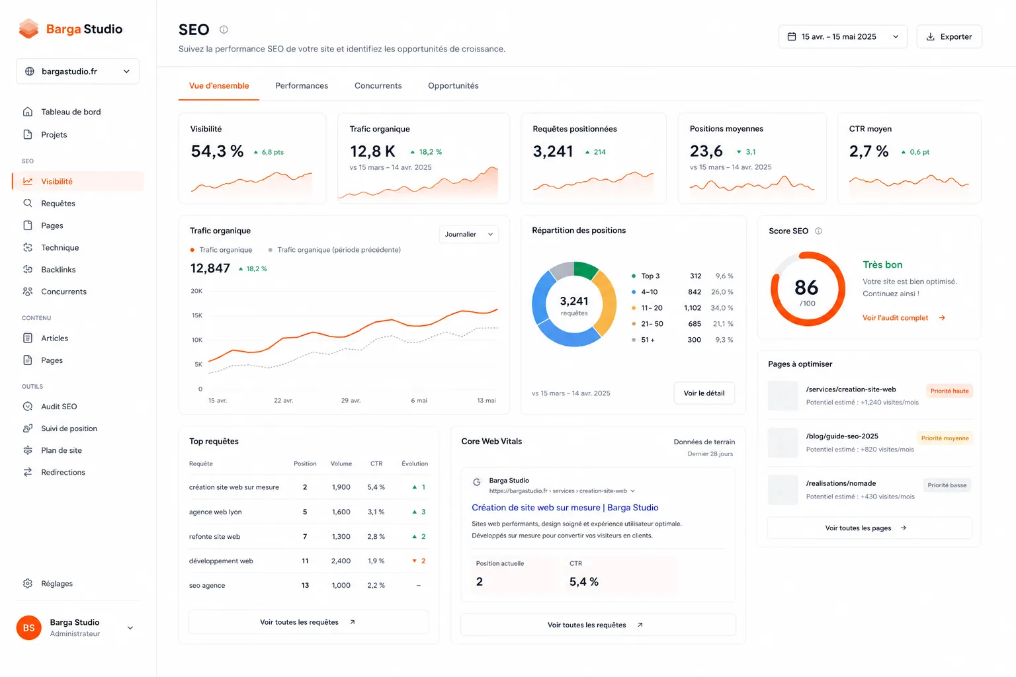This screenshot has height=677, width=1016.
Task: Select the 'agence web lyon' query row
Action: tap(308, 512)
